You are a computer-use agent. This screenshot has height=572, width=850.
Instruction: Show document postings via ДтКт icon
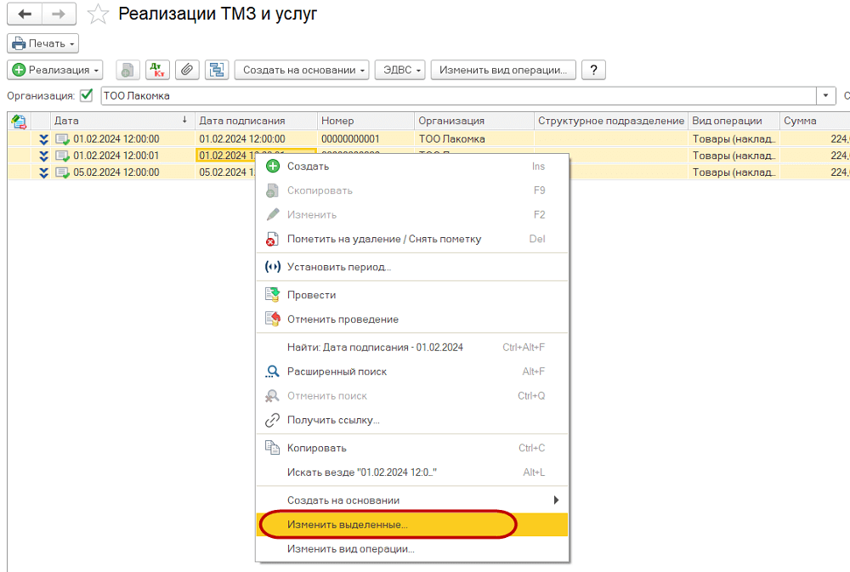[157, 70]
